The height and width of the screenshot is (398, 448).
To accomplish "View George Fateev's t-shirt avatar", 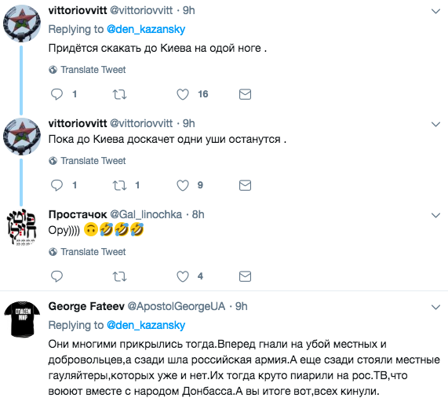I will [x=22, y=319].
